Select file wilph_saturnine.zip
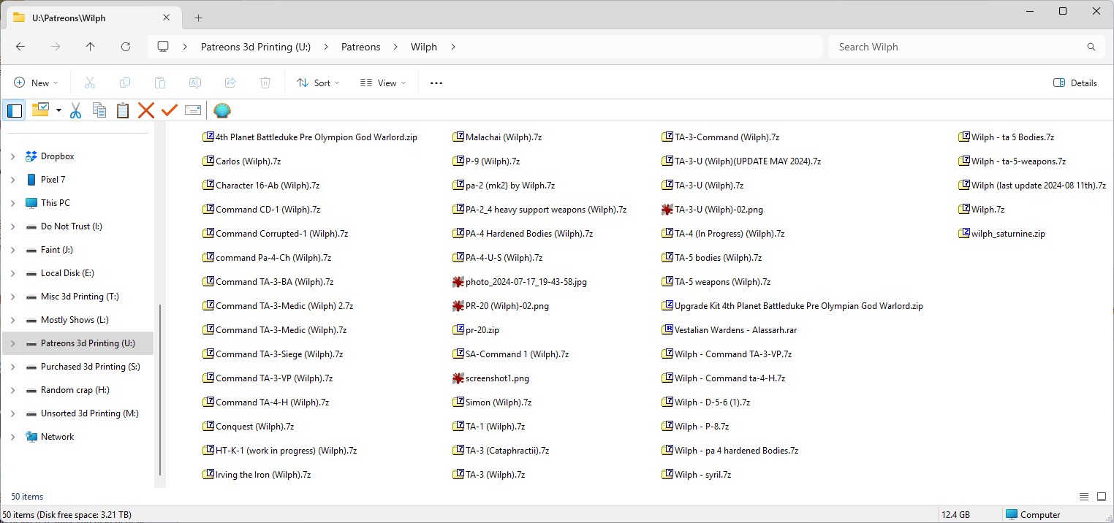This screenshot has width=1114, height=523. click(x=1001, y=234)
